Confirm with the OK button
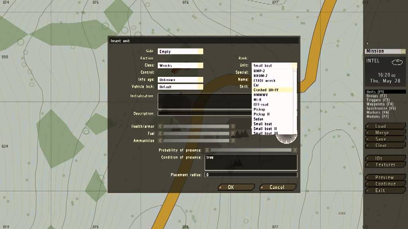The image size is (408, 229). point(236,187)
